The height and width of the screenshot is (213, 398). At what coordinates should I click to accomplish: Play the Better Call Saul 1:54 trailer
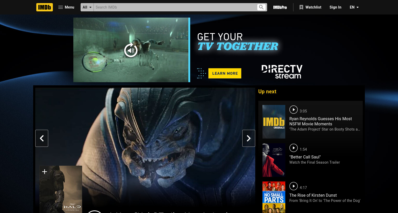pyautogui.click(x=294, y=148)
